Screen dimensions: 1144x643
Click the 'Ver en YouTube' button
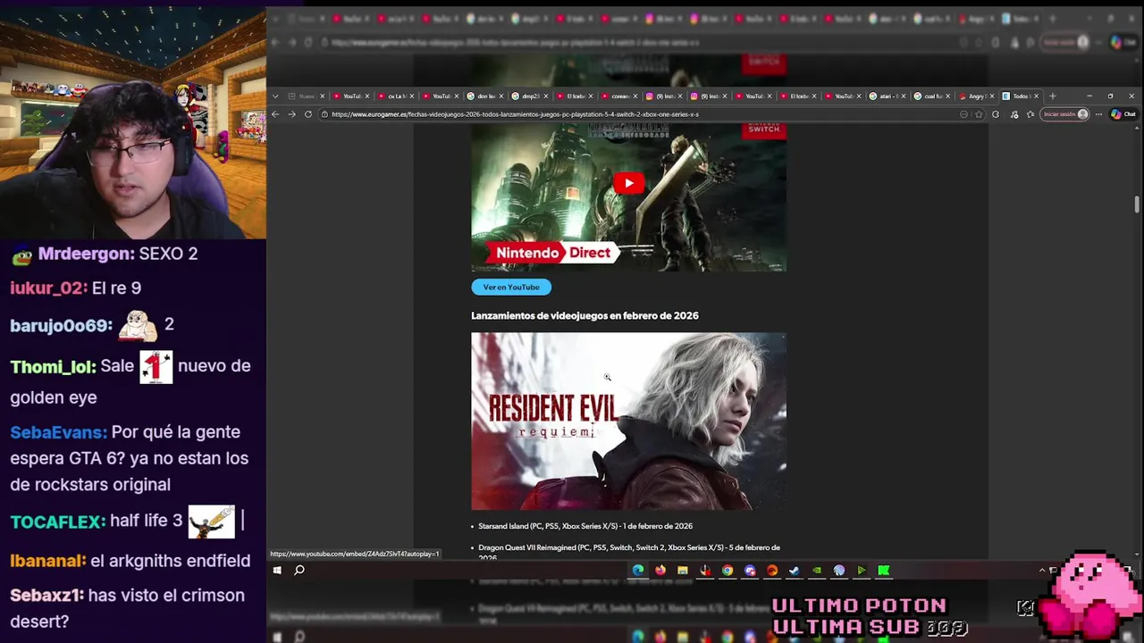coord(511,287)
